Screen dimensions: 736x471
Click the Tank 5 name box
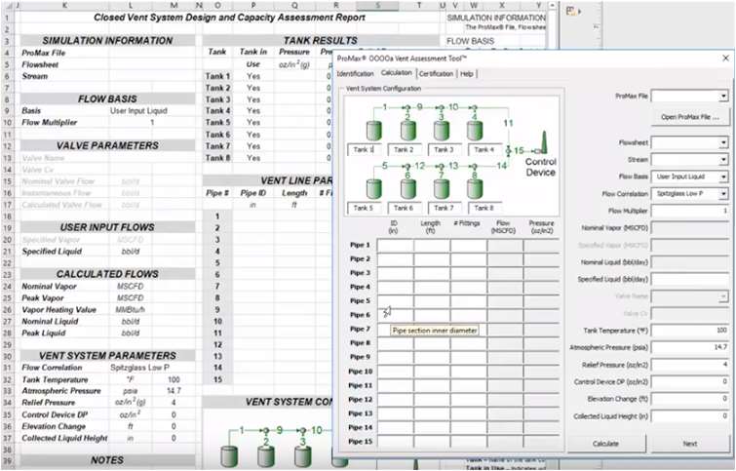click(x=364, y=208)
